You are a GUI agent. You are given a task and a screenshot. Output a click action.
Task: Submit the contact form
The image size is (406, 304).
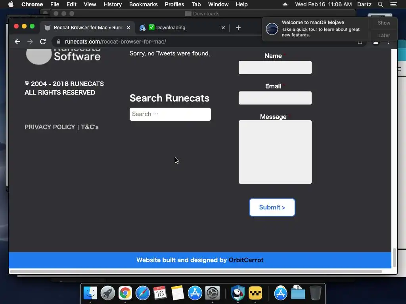(x=272, y=207)
